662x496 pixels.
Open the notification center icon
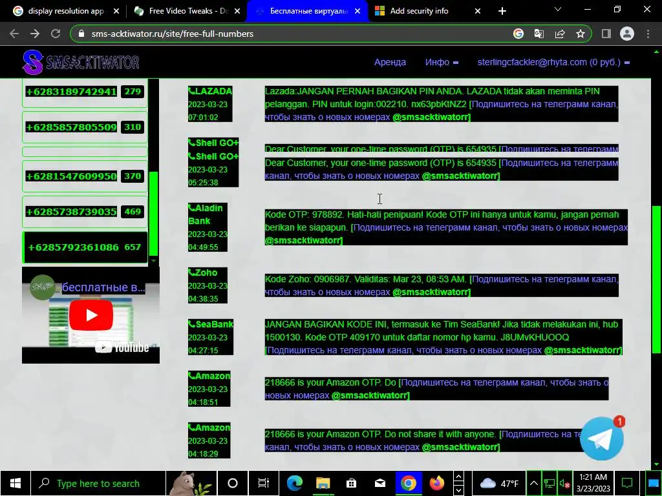point(627,483)
